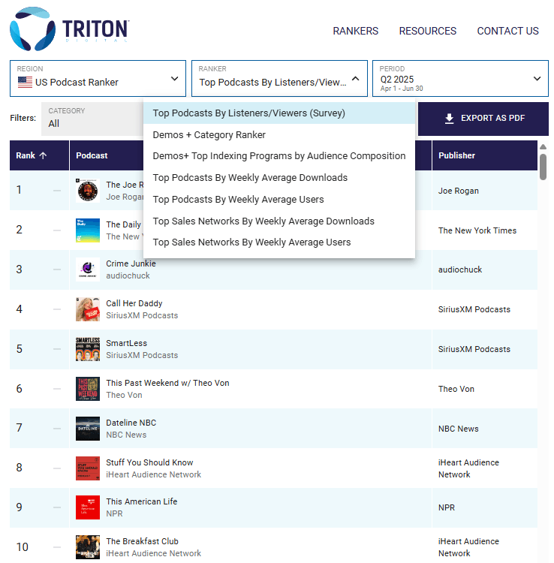Image resolution: width=554 pixels, height=563 pixels.
Task: Go to the CONTACT US page
Action: [507, 31]
